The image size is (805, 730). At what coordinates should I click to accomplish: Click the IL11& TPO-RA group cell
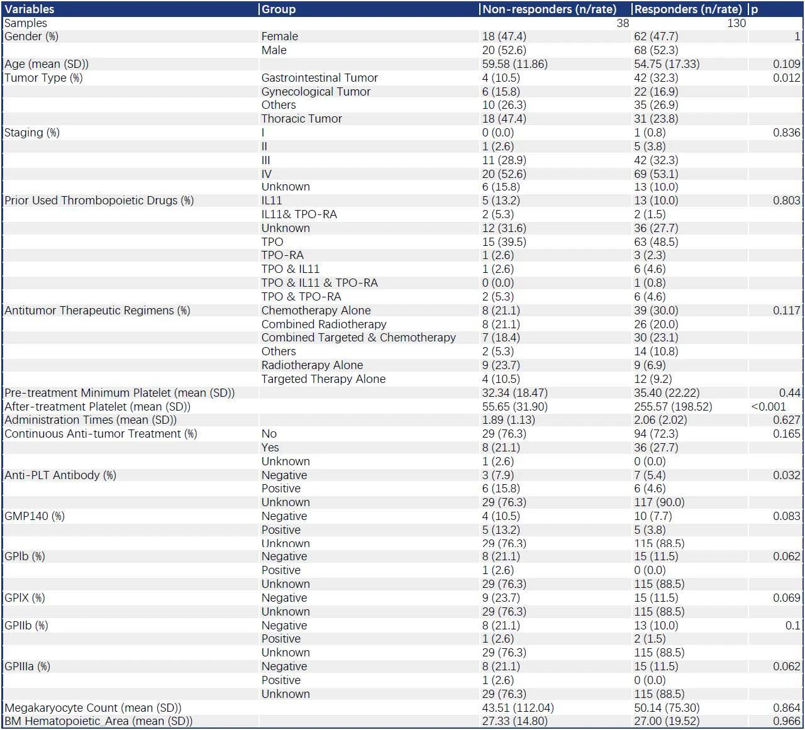point(299,214)
